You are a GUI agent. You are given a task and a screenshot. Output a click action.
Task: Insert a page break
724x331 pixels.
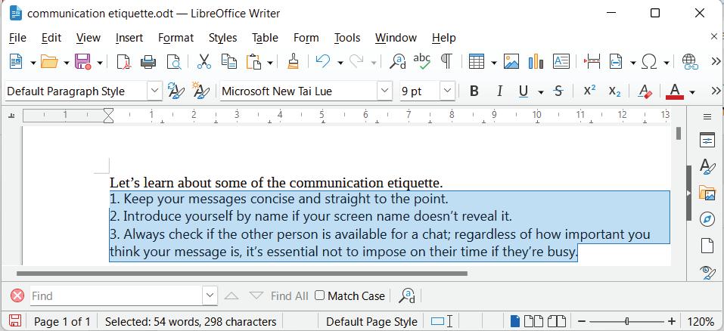[592, 61]
